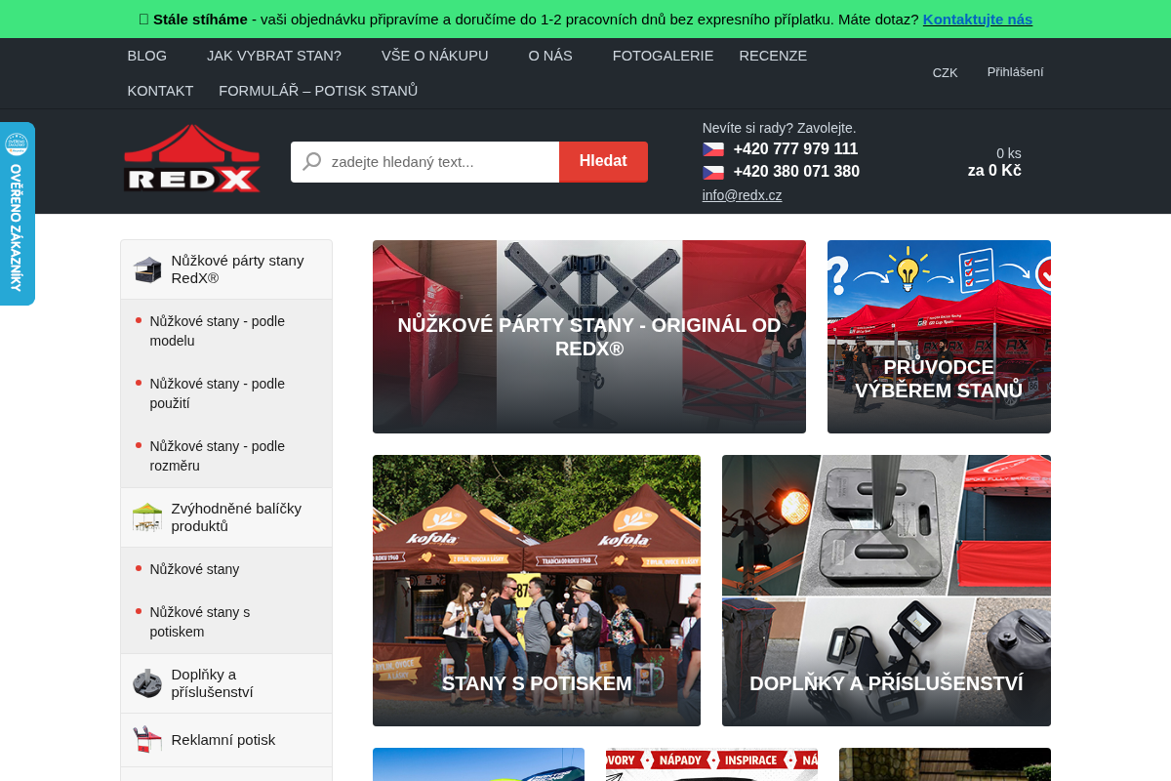Click the Hledat search button

point(603,161)
